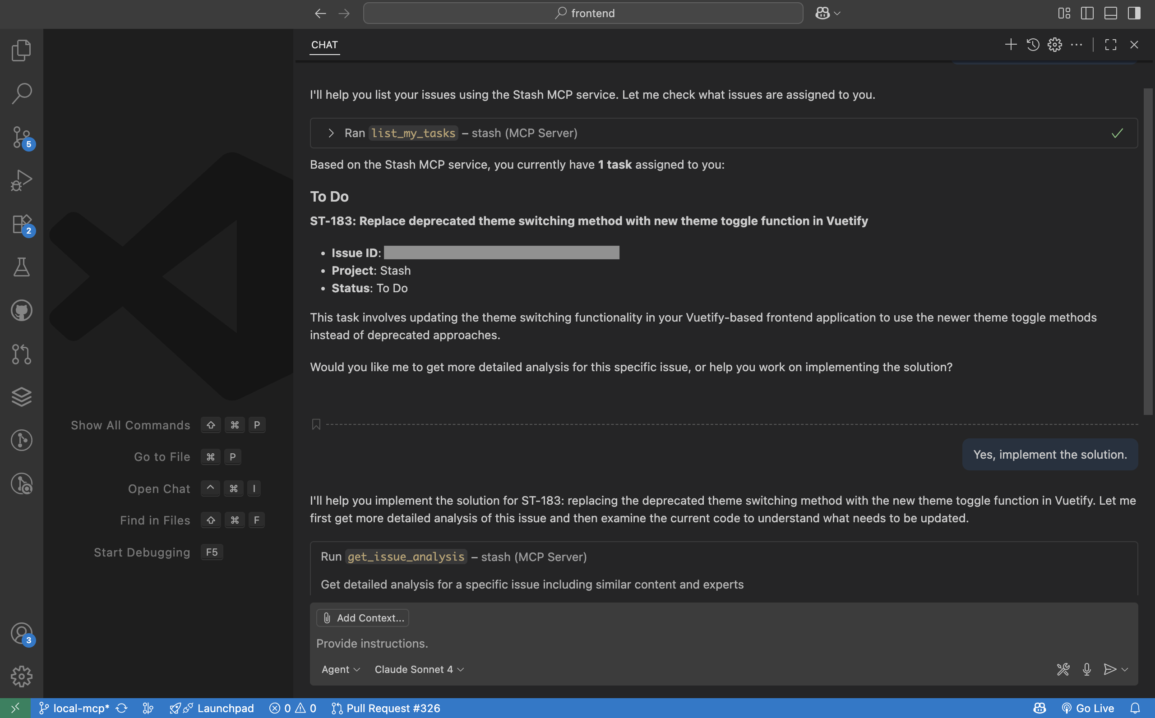Image resolution: width=1155 pixels, height=718 pixels.
Task: Open the Agent mode dropdown
Action: 341,670
